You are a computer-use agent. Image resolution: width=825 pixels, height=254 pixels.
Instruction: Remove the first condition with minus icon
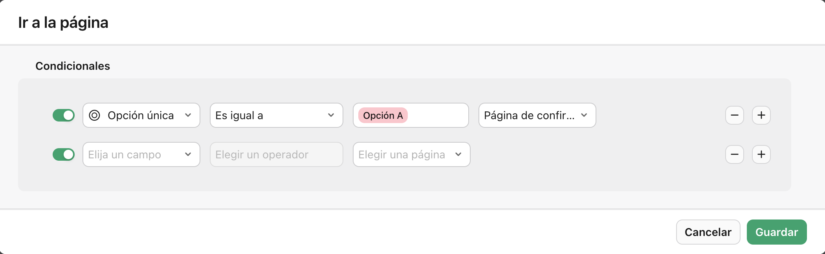pos(734,115)
